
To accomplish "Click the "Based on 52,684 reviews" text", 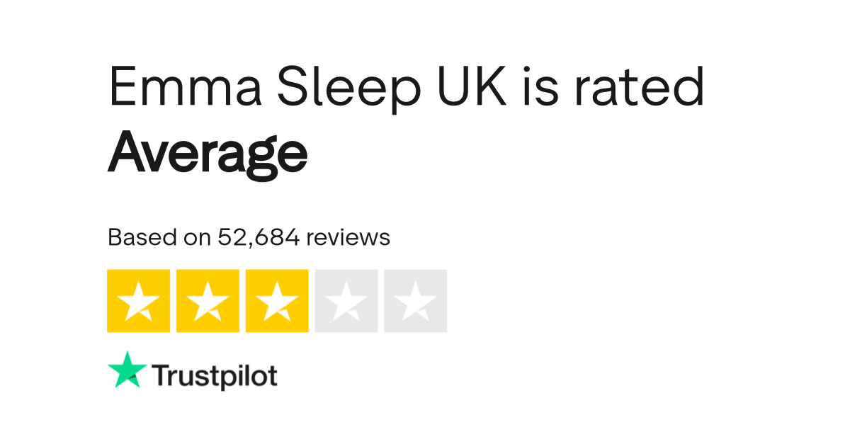I will point(249,237).
